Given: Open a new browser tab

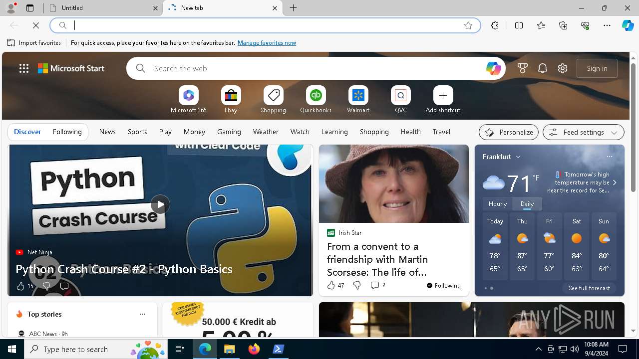Looking at the screenshot, I should (x=294, y=8).
